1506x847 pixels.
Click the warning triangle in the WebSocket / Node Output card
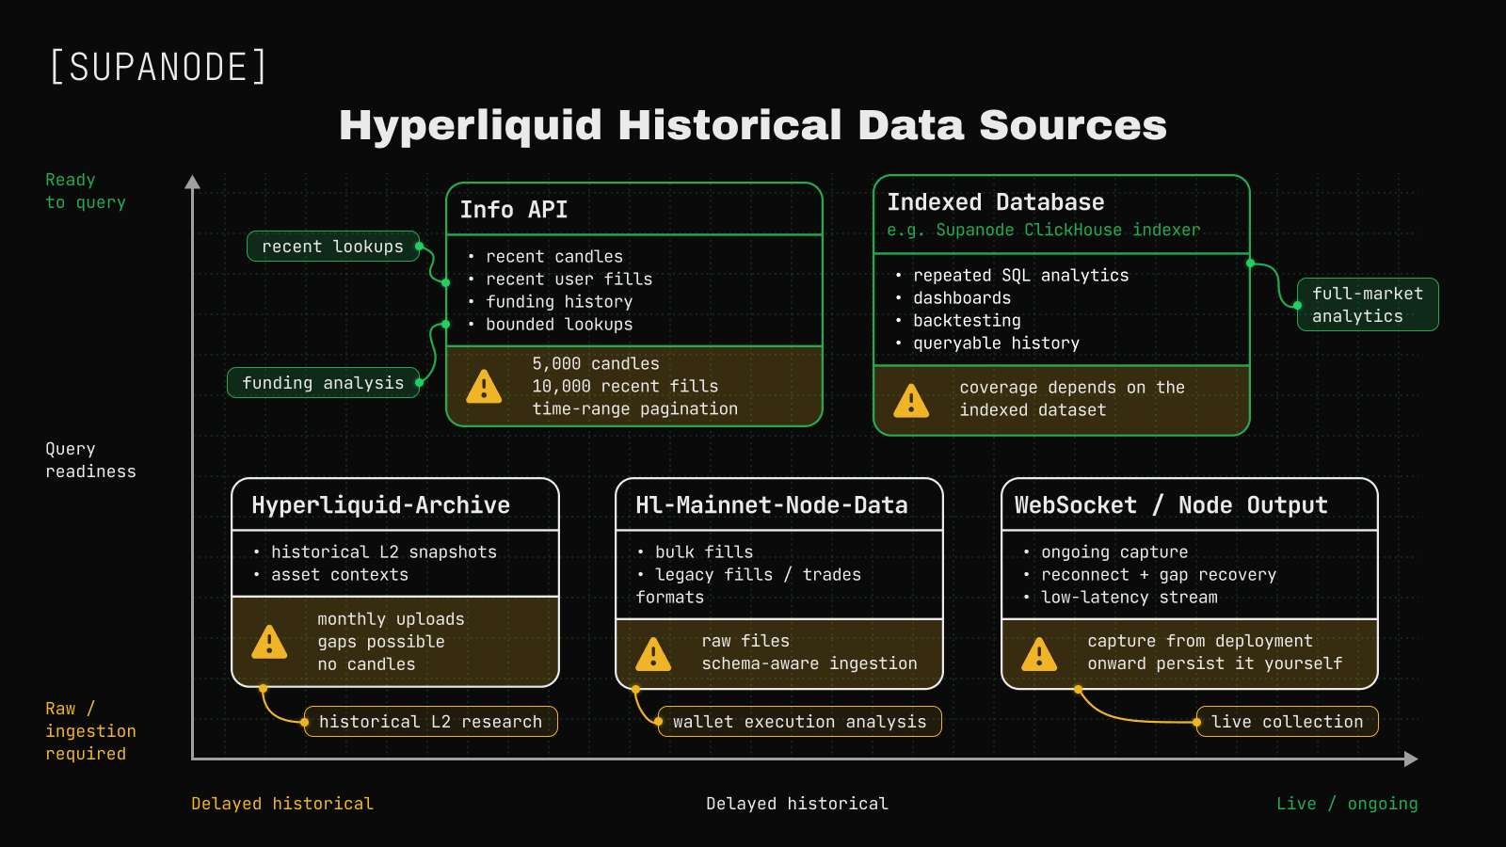(x=1039, y=653)
